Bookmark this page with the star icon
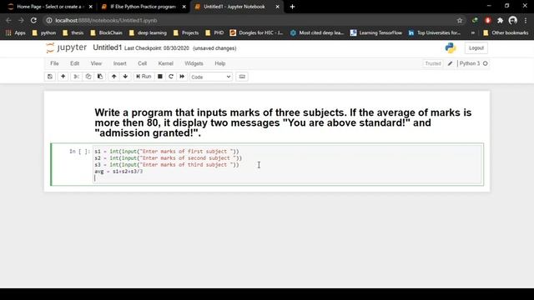The height and width of the screenshot is (300, 534). [460, 20]
